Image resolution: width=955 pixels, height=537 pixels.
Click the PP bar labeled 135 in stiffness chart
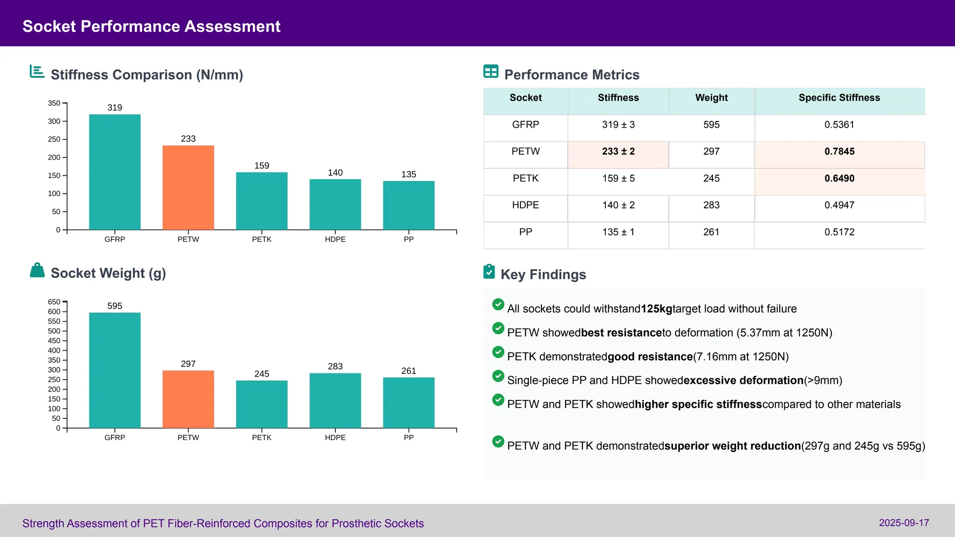point(408,205)
